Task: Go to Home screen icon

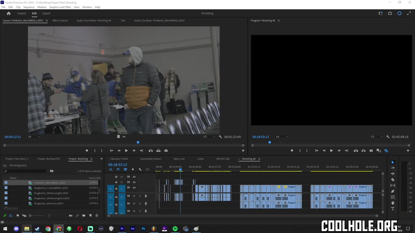Action: [x=9, y=13]
